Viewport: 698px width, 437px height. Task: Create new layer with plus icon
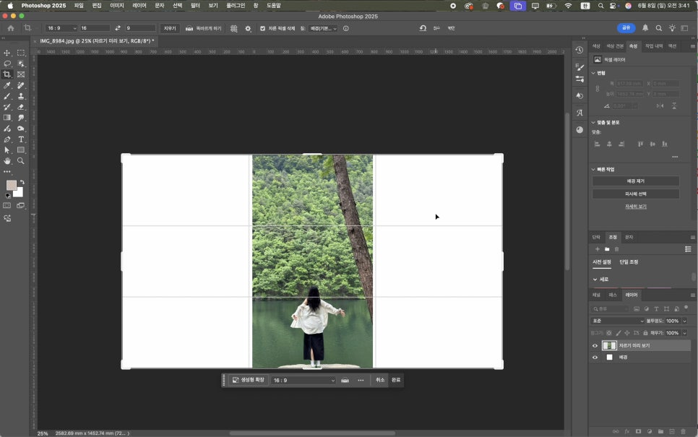672,431
